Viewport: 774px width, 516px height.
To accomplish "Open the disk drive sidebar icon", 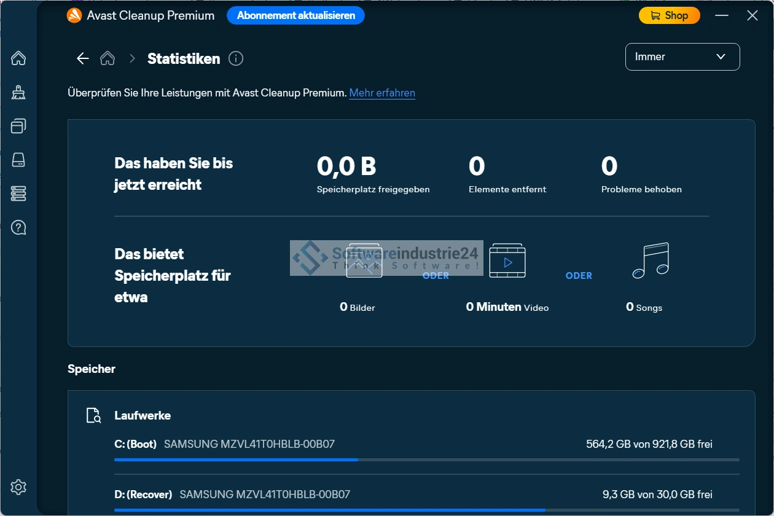I will pyautogui.click(x=18, y=160).
